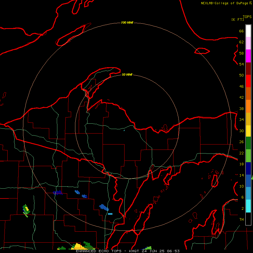The image size is (253, 253).
Task: Click the 58 value on the scale
Action: [241, 53]
